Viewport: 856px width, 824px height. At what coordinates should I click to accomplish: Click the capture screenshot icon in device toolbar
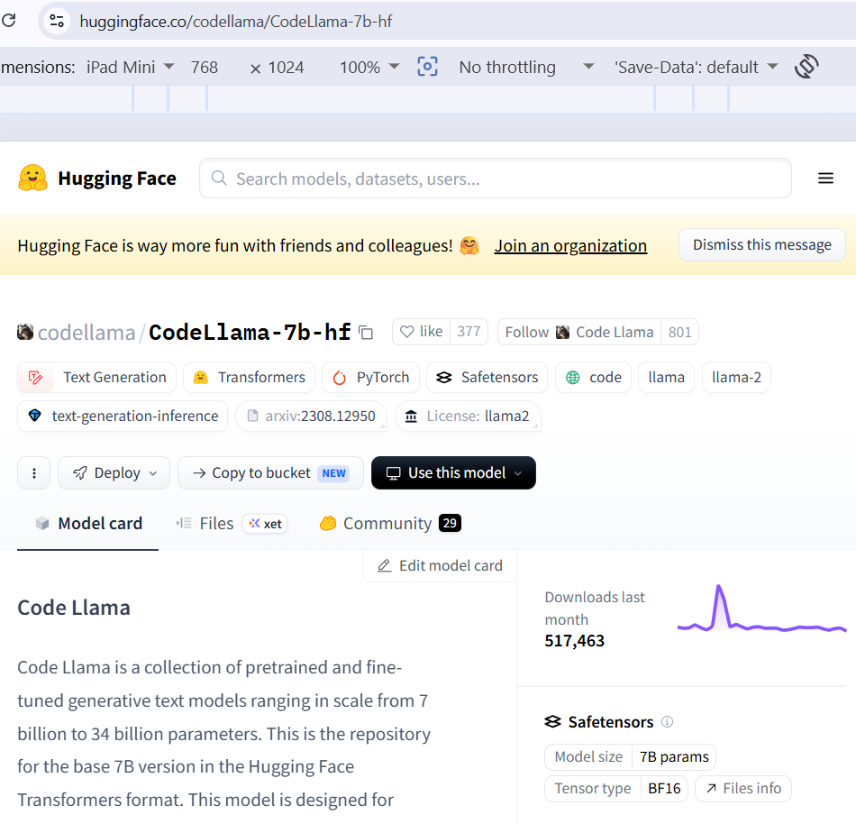click(427, 67)
